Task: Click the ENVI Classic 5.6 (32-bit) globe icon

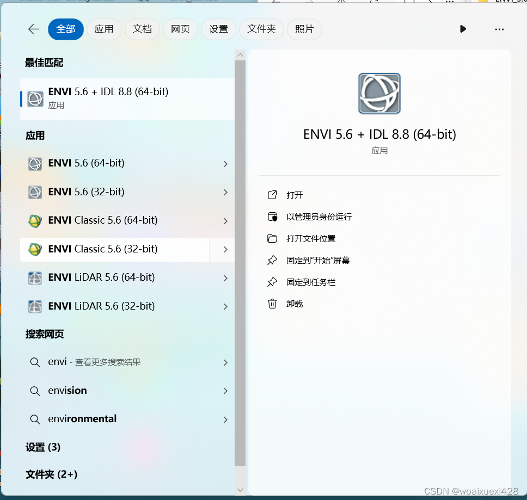Action: tap(35, 250)
